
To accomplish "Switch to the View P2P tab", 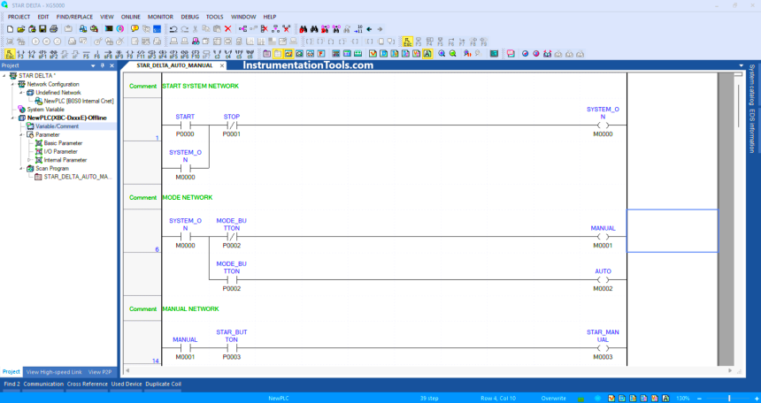I will pyautogui.click(x=100, y=372).
